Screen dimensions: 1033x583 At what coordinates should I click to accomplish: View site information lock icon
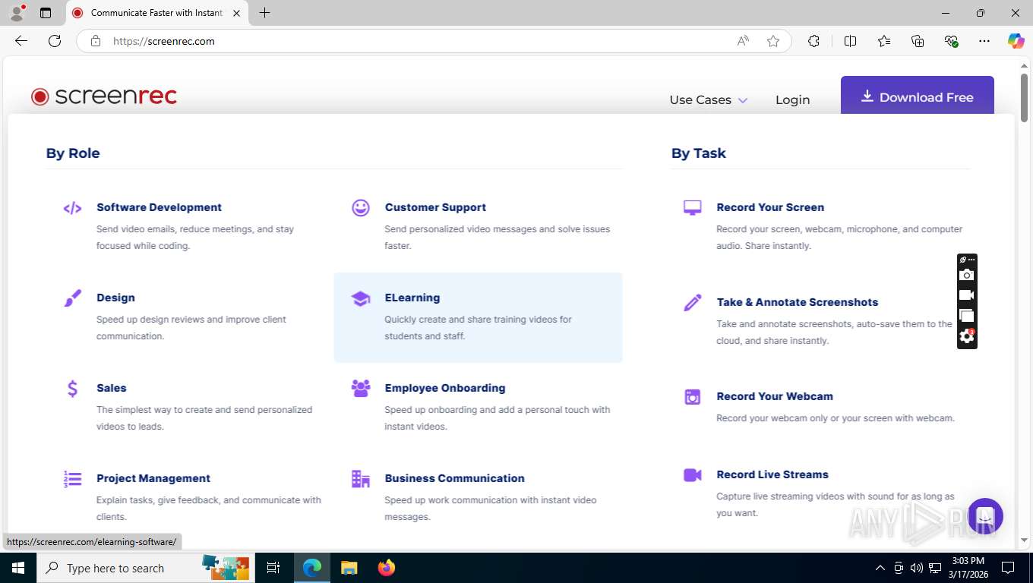coord(96,41)
